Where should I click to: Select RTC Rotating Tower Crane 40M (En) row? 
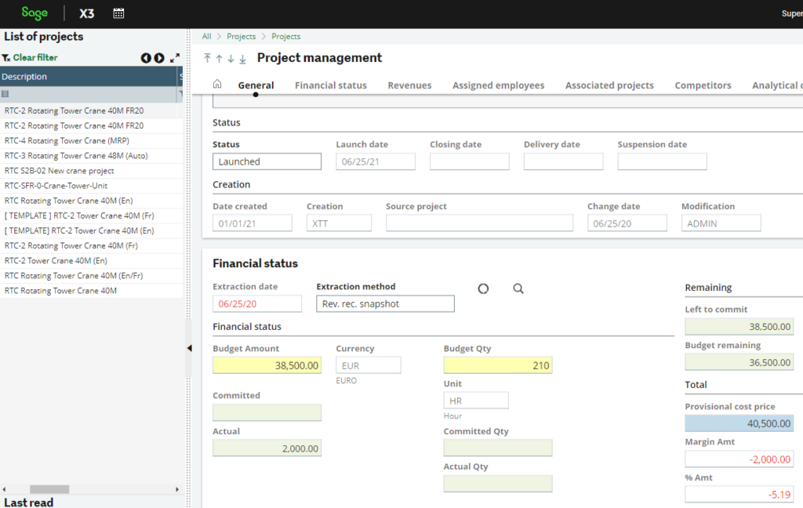click(91, 200)
